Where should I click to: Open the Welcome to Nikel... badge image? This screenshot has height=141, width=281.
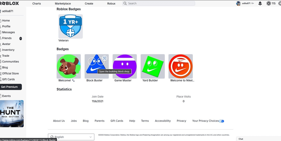181,66
